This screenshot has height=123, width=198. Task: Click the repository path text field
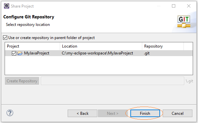[x=113, y=81]
